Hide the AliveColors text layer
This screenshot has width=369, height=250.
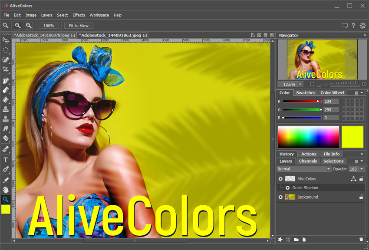click(x=280, y=179)
